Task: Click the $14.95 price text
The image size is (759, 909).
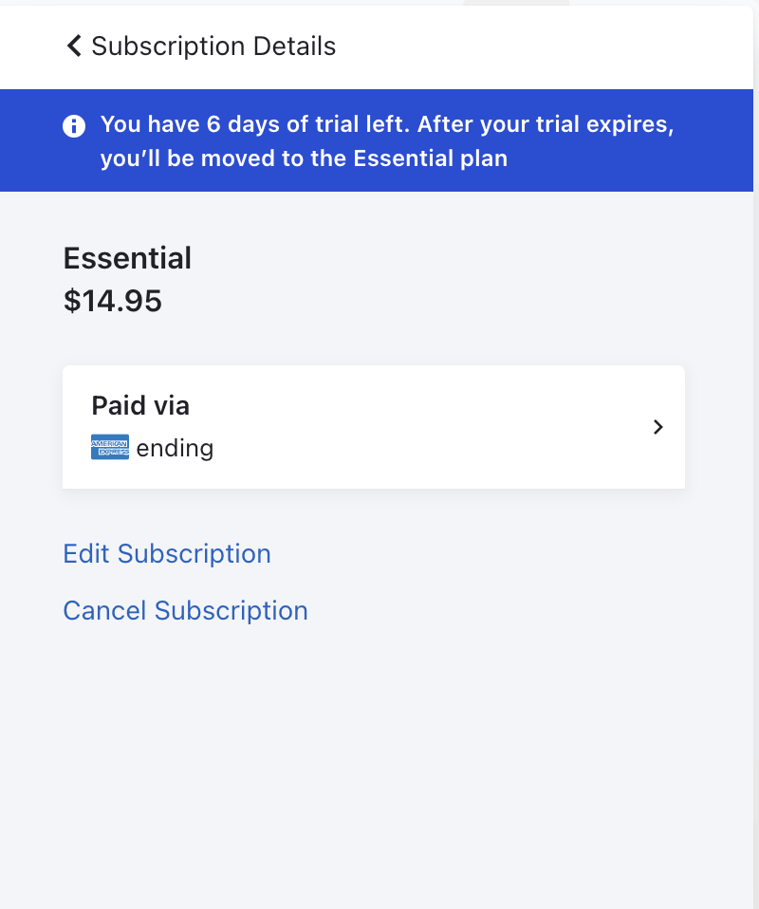Action: point(112,301)
